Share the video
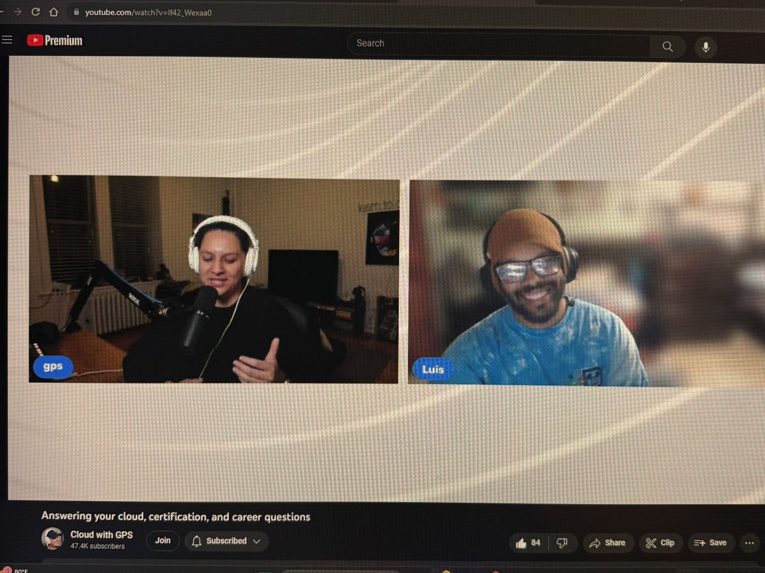 tap(608, 543)
